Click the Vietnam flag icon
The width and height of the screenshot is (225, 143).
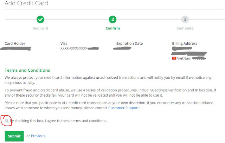coord(174,58)
